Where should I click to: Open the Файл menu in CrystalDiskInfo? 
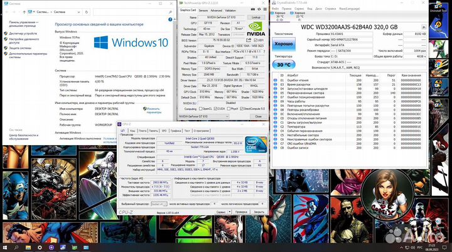[275, 9]
